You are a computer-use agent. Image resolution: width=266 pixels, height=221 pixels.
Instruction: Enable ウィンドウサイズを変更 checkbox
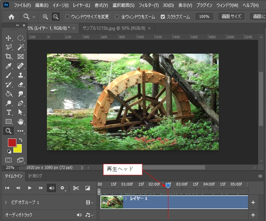click(x=67, y=16)
